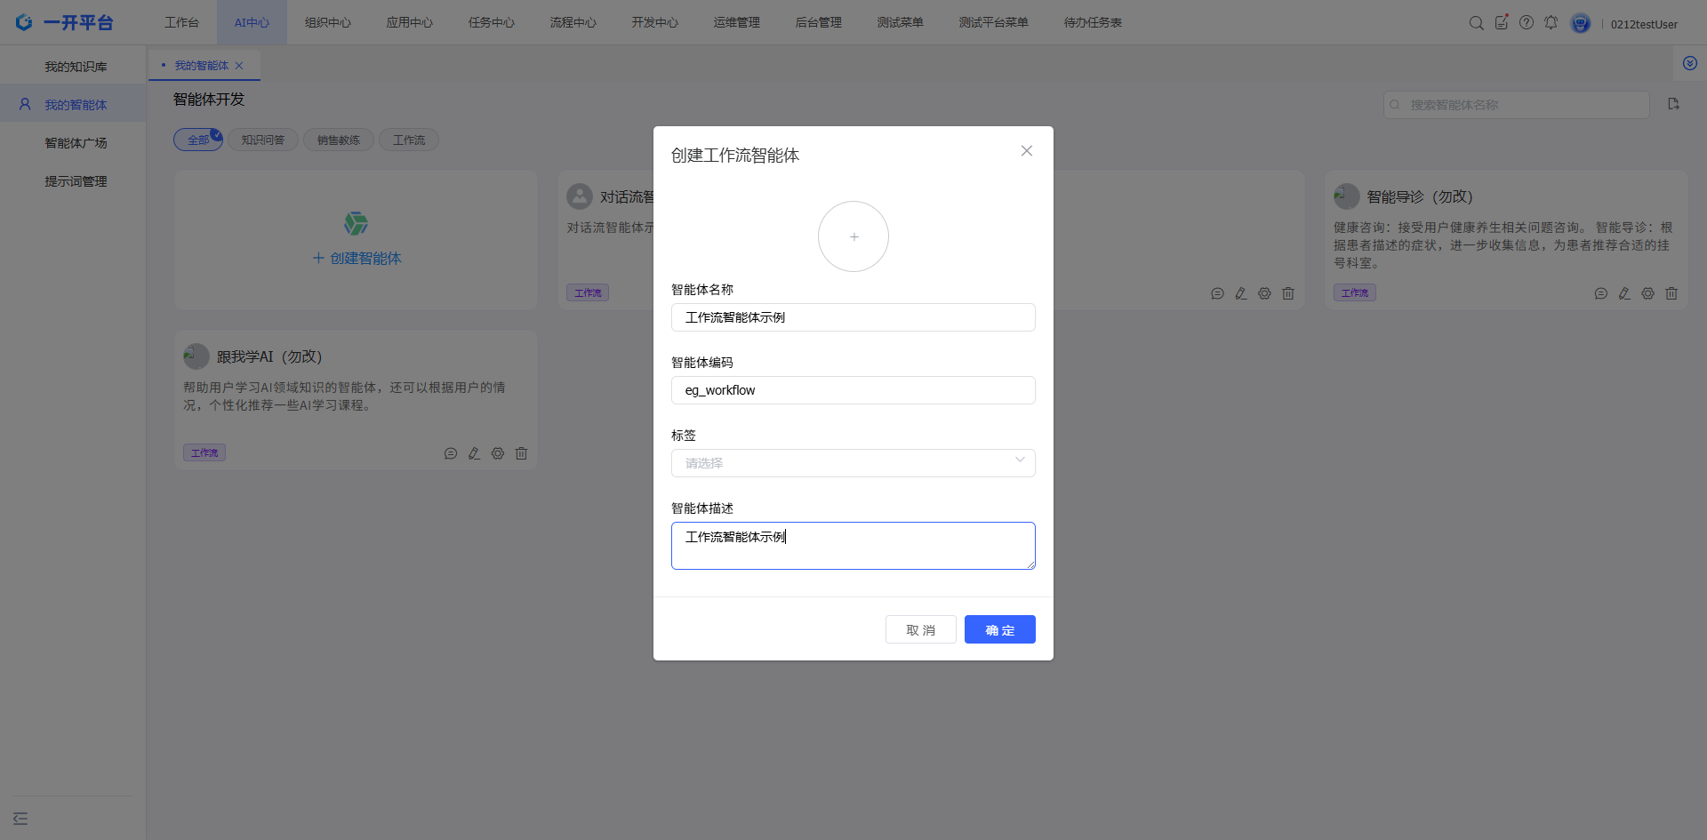Open the 0212testUser account menu
The image size is (1707, 840).
pyautogui.click(x=1643, y=24)
